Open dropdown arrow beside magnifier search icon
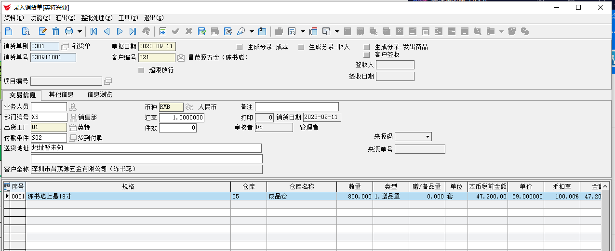 pyautogui.click(x=251, y=32)
